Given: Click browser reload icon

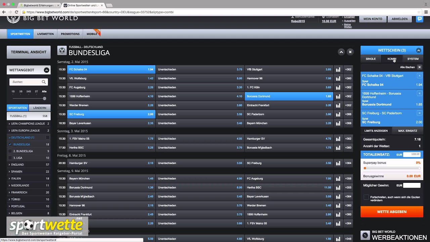Looking at the screenshot, I should coord(16,12).
